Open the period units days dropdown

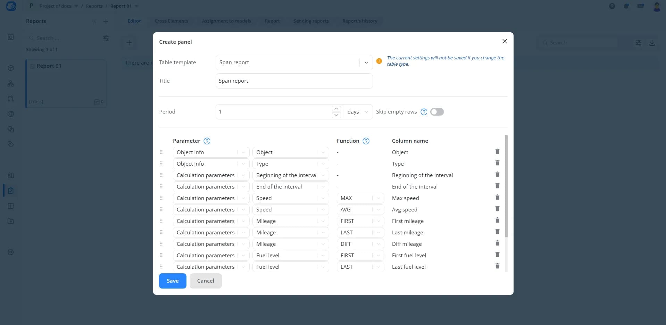pyautogui.click(x=358, y=112)
